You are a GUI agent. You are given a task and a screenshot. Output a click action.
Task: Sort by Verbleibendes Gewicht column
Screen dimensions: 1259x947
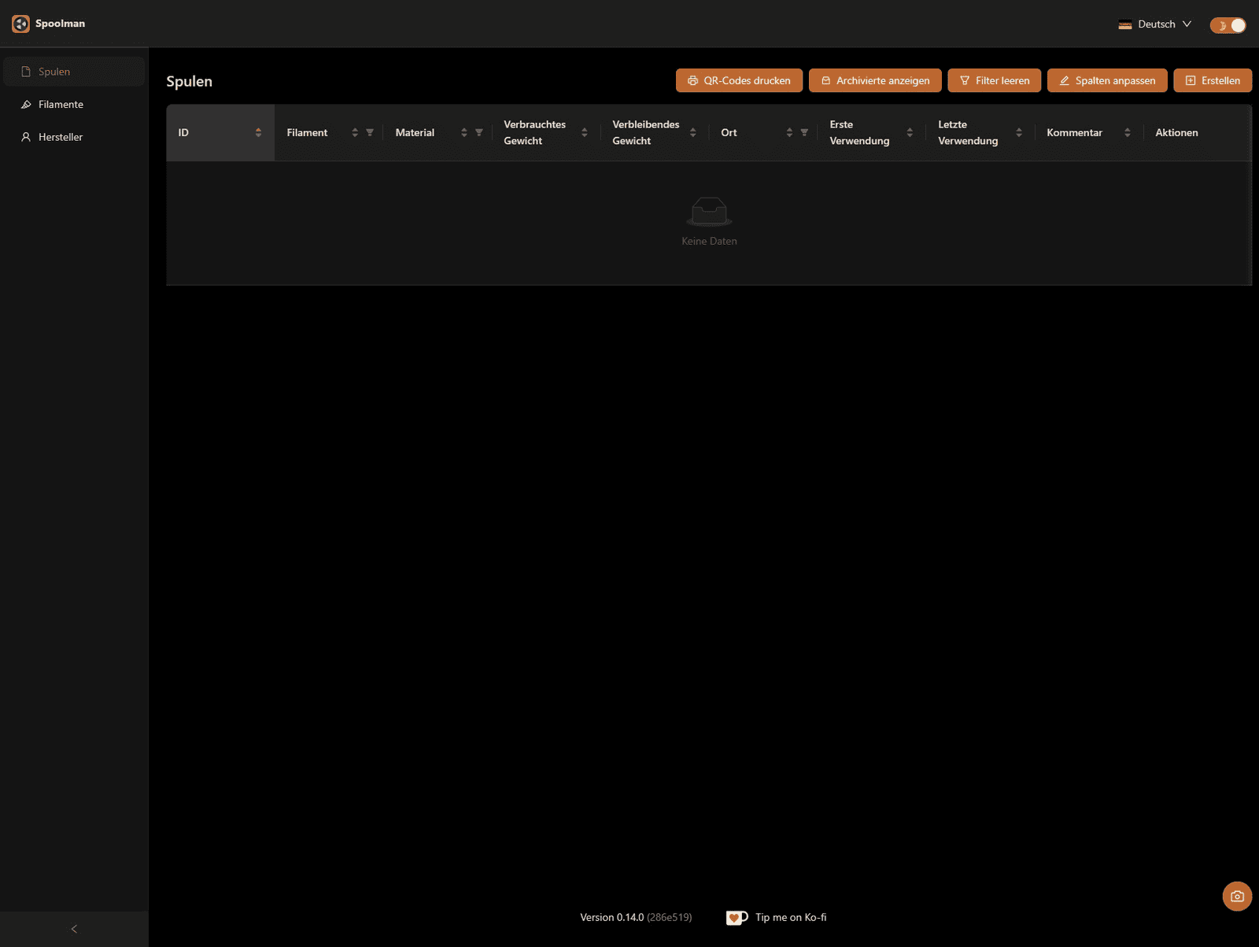692,132
